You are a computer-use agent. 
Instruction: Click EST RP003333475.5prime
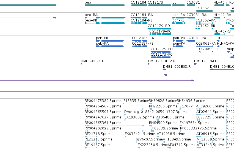[x=198, y=129]
